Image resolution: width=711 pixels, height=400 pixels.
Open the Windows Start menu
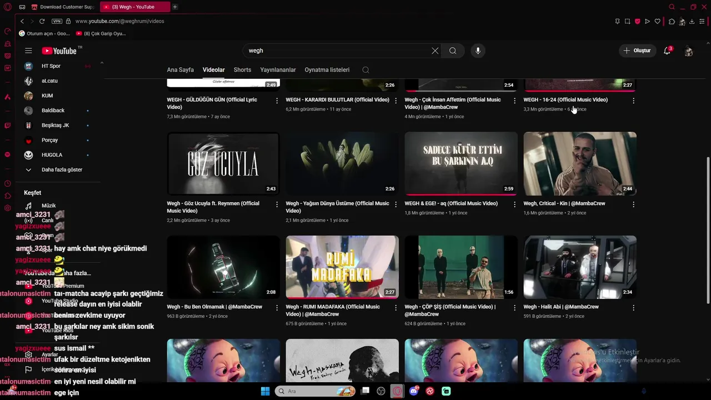tap(265, 391)
